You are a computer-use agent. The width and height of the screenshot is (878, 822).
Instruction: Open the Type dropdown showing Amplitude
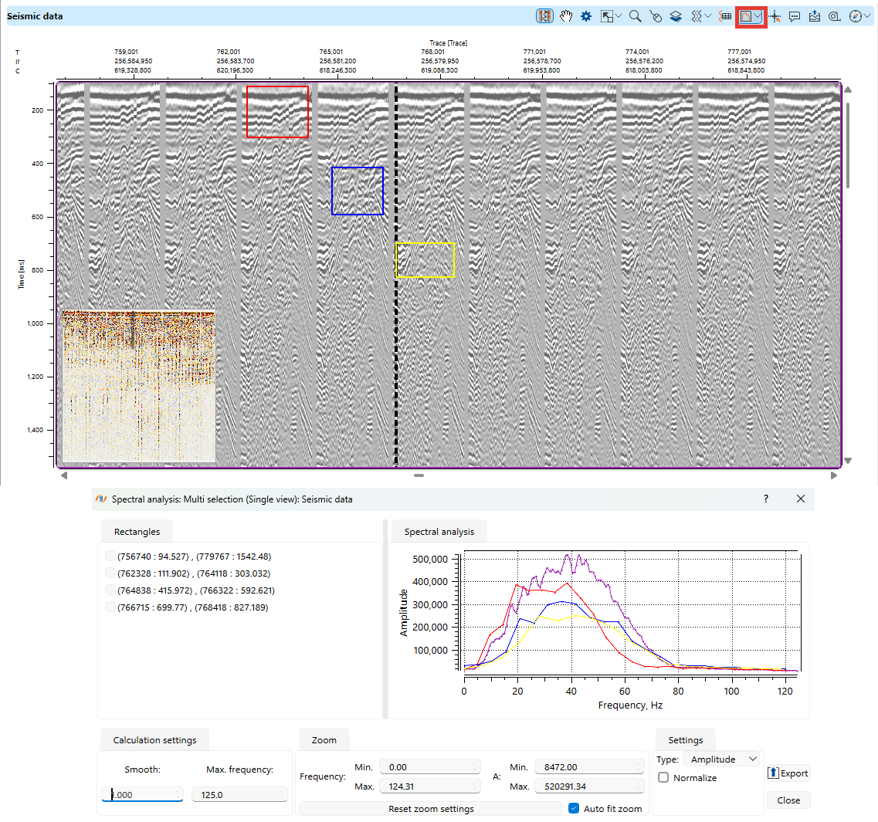point(720,759)
